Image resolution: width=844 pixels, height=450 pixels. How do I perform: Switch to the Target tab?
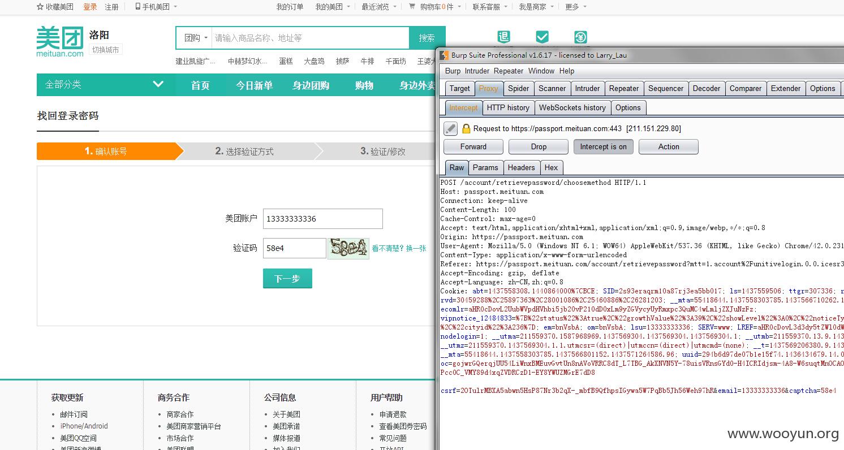[459, 88]
